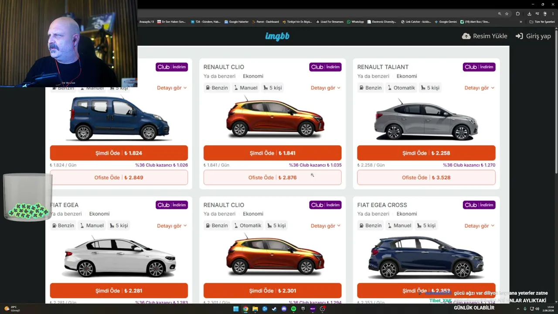Click the Giriş yap sign-in icon

[519, 36]
